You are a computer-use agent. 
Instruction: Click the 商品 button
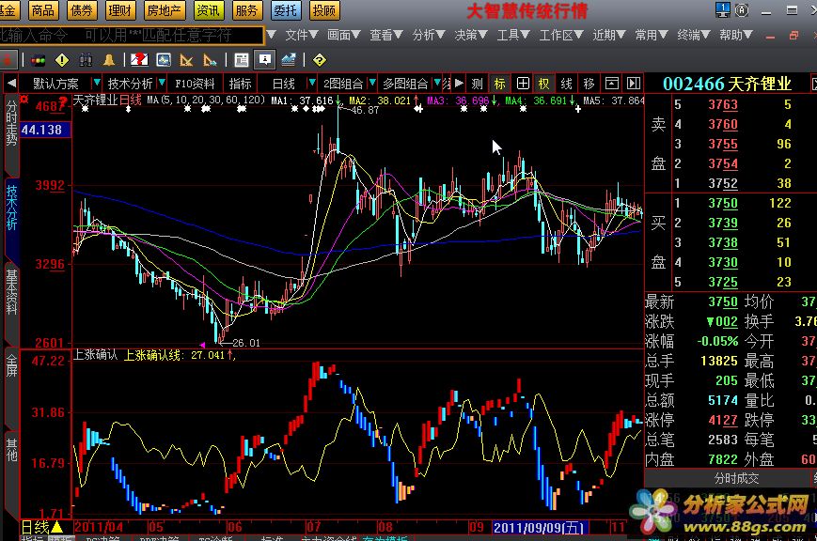(x=42, y=10)
